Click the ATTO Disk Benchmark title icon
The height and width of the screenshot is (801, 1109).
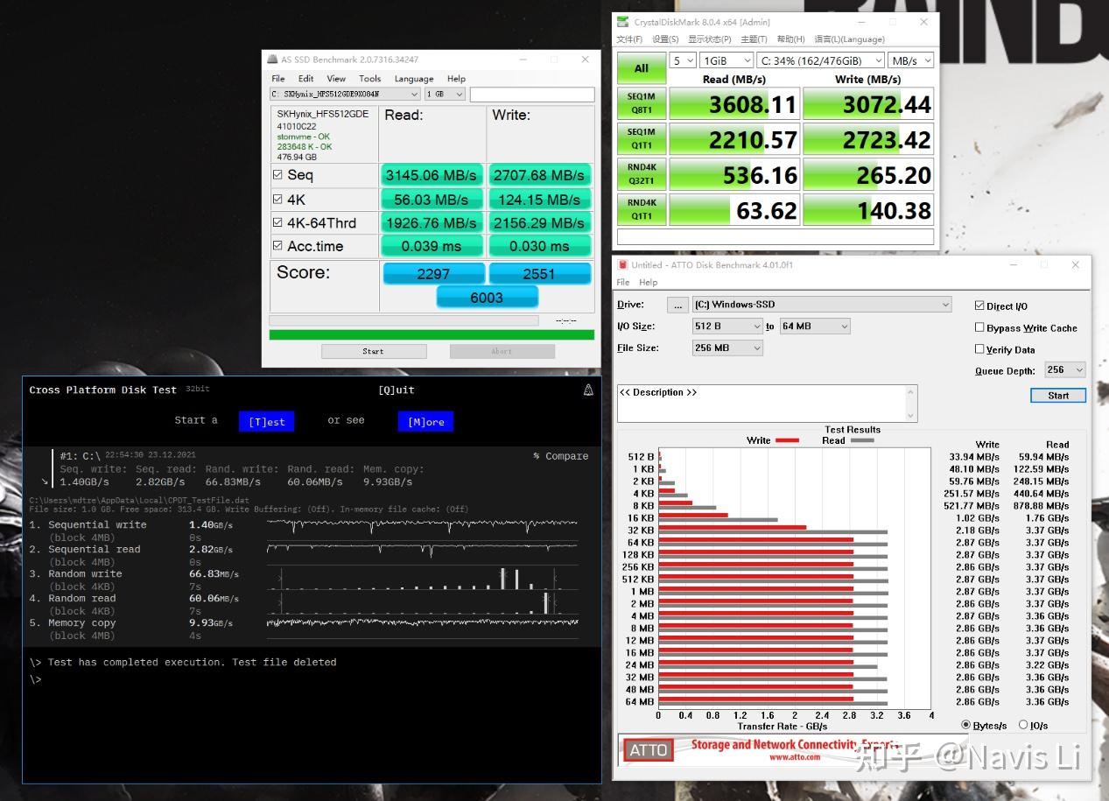(x=623, y=264)
